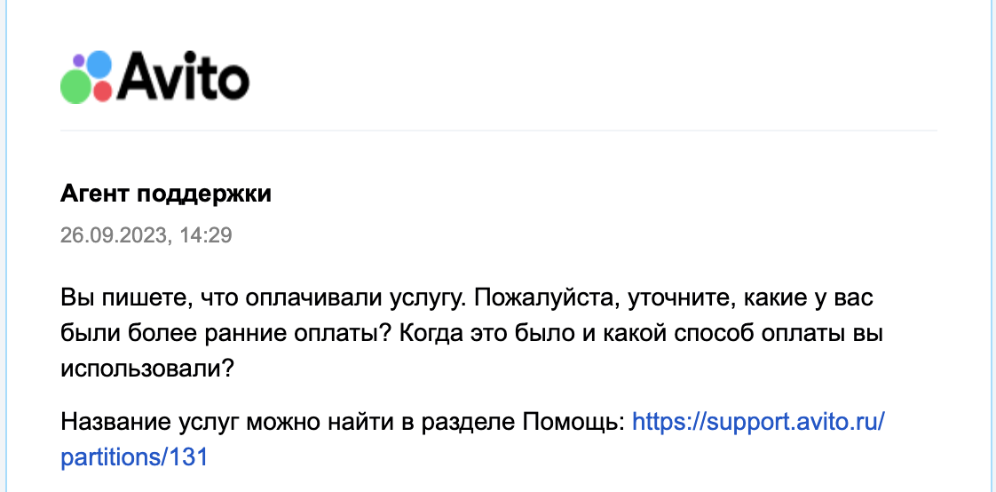The height and width of the screenshot is (492, 996).
Task: Click the green circle in Avito logo
Action: pyautogui.click(x=75, y=86)
